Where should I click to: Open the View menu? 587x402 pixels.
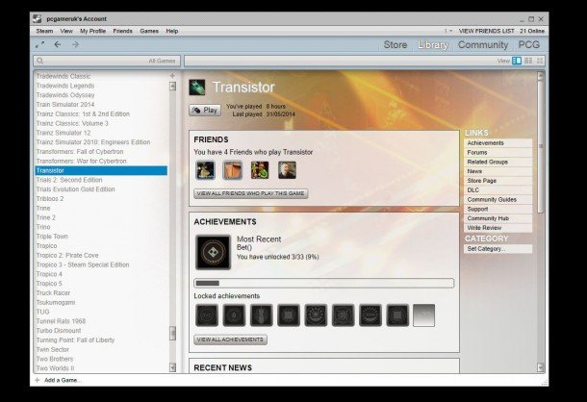[66, 31]
